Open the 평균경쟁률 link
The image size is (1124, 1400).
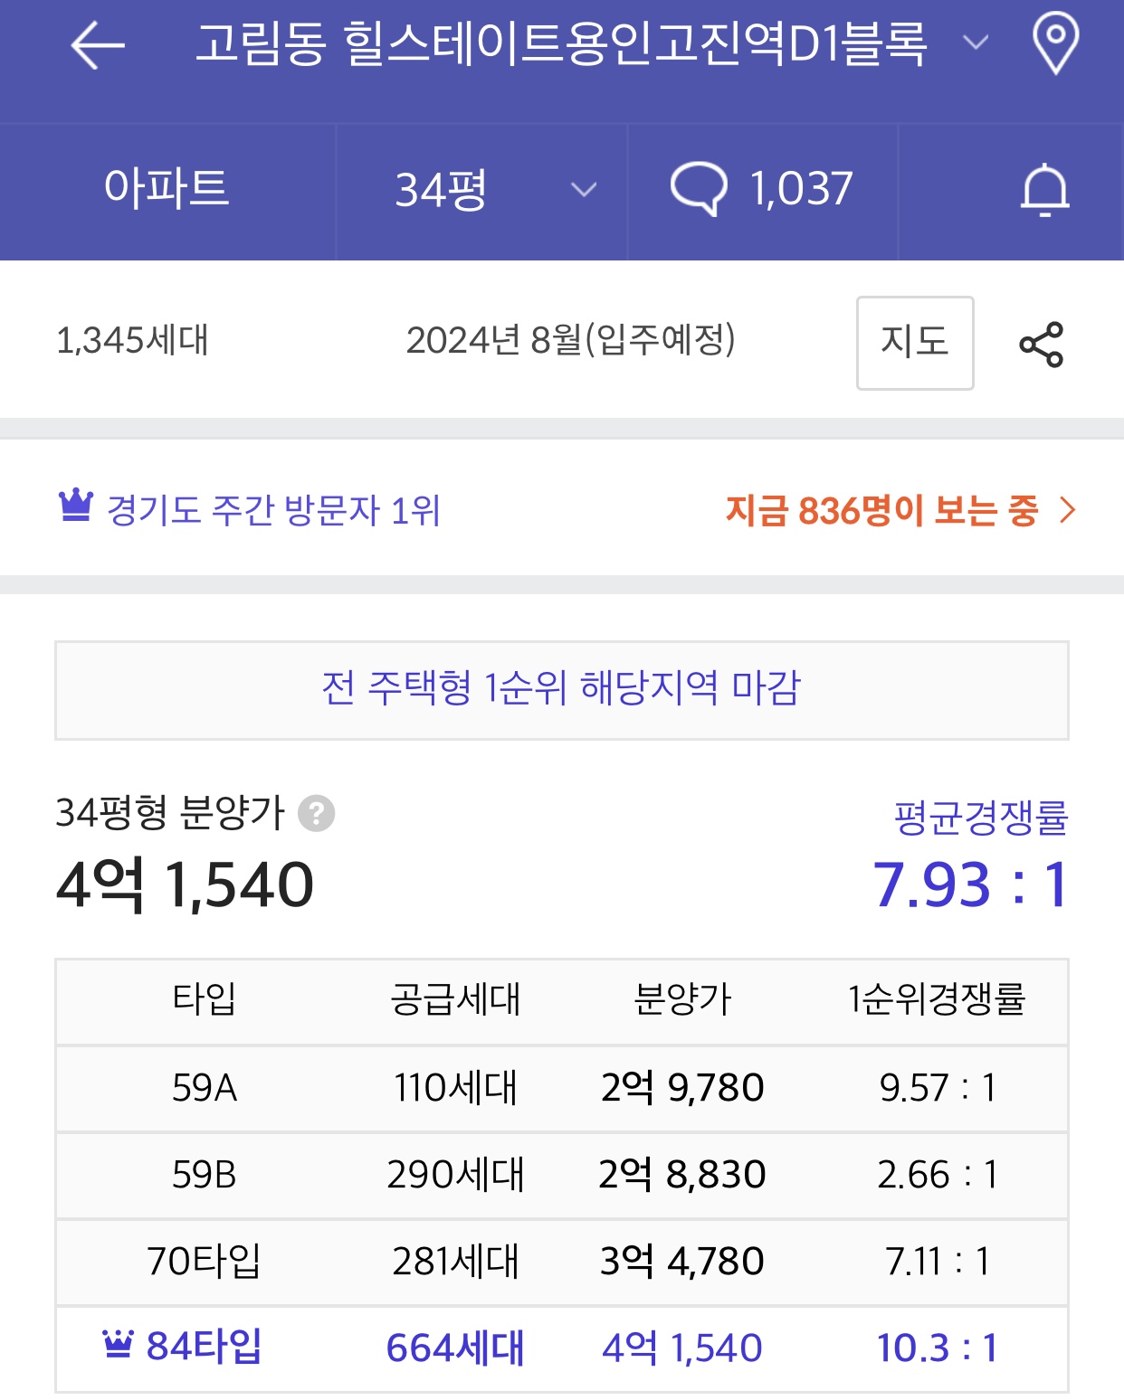pyautogui.click(x=981, y=818)
